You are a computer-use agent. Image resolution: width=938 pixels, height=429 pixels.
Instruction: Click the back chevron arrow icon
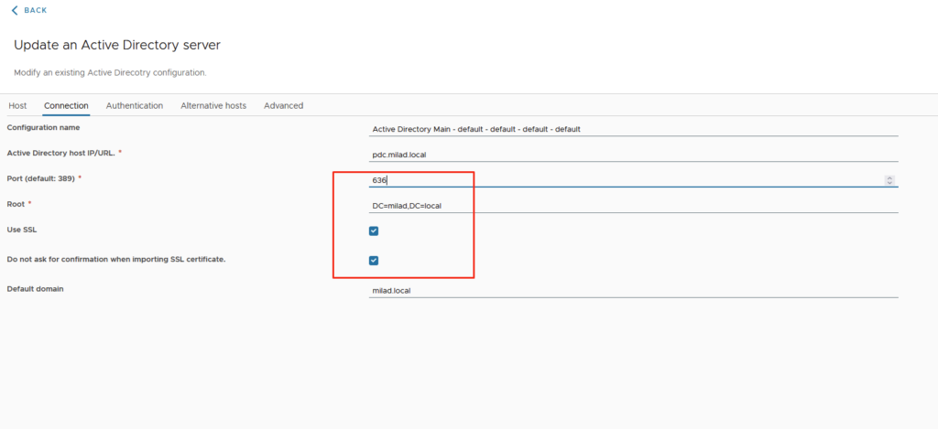pyautogui.click(x=14, y=10)
